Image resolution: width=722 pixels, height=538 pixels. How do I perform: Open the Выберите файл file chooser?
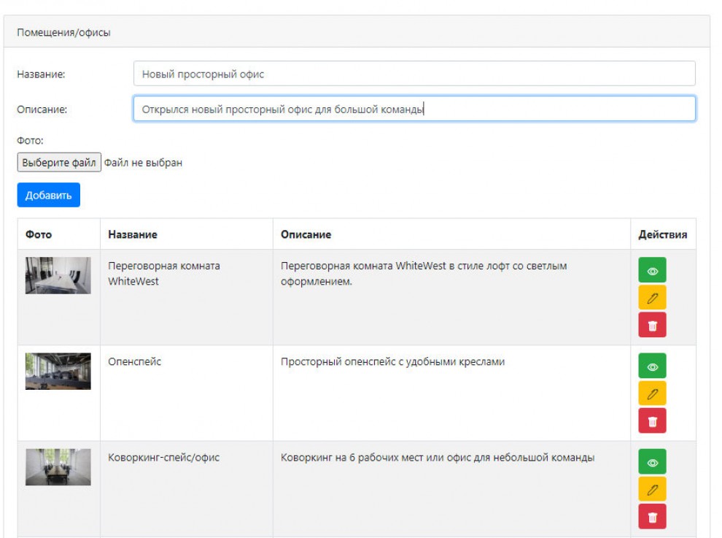tap(59, 162)
